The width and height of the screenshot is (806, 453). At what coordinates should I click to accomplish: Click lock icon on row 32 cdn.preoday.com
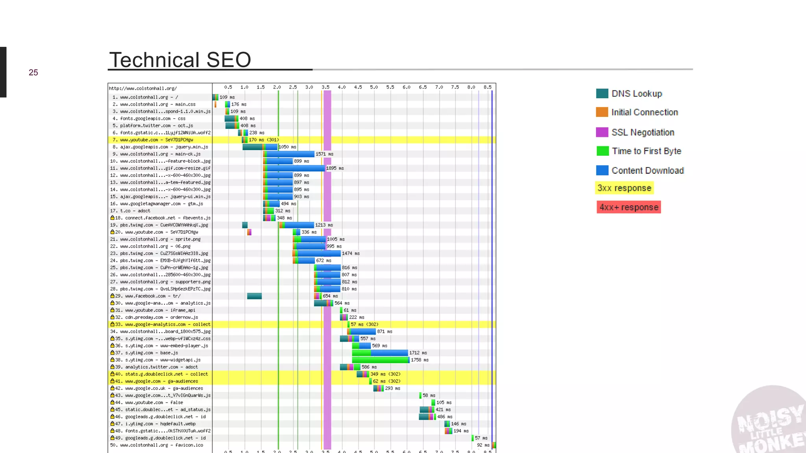pyautogui.click(x=112, y=317)
